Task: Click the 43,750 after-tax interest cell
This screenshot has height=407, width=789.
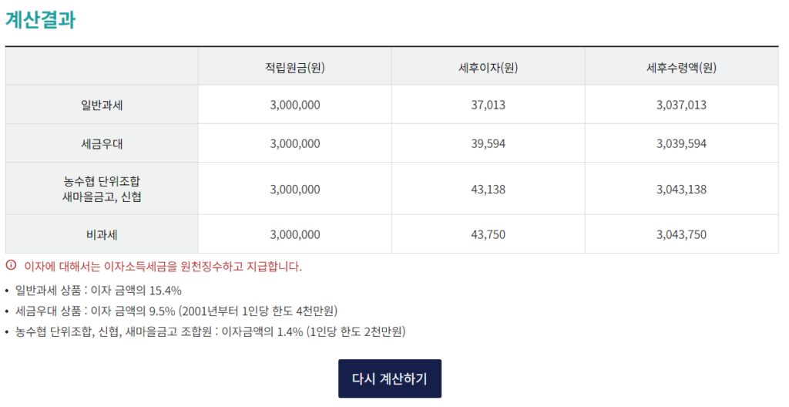Action: coord(488,234)
